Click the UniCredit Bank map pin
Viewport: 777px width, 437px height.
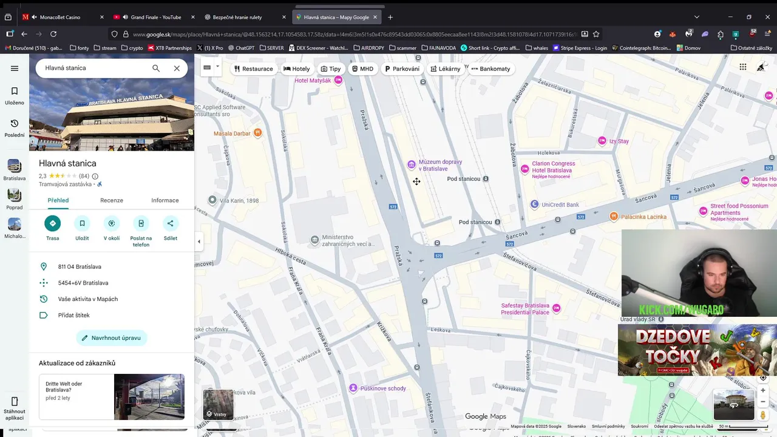point(534,205)
